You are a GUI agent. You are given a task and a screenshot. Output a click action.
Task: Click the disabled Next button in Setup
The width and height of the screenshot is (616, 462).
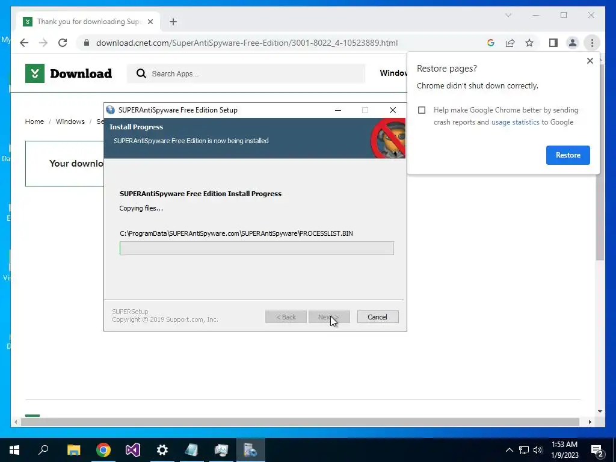tap(329, 317)
